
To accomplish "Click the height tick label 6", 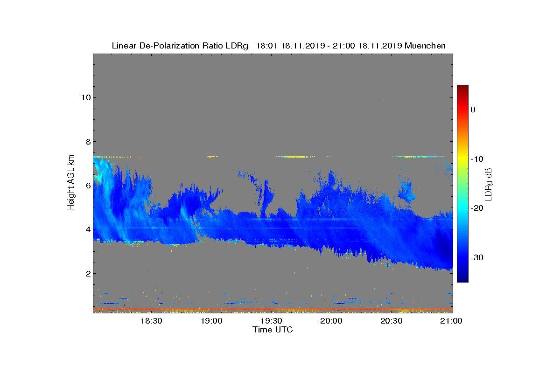I will (88, 186).
